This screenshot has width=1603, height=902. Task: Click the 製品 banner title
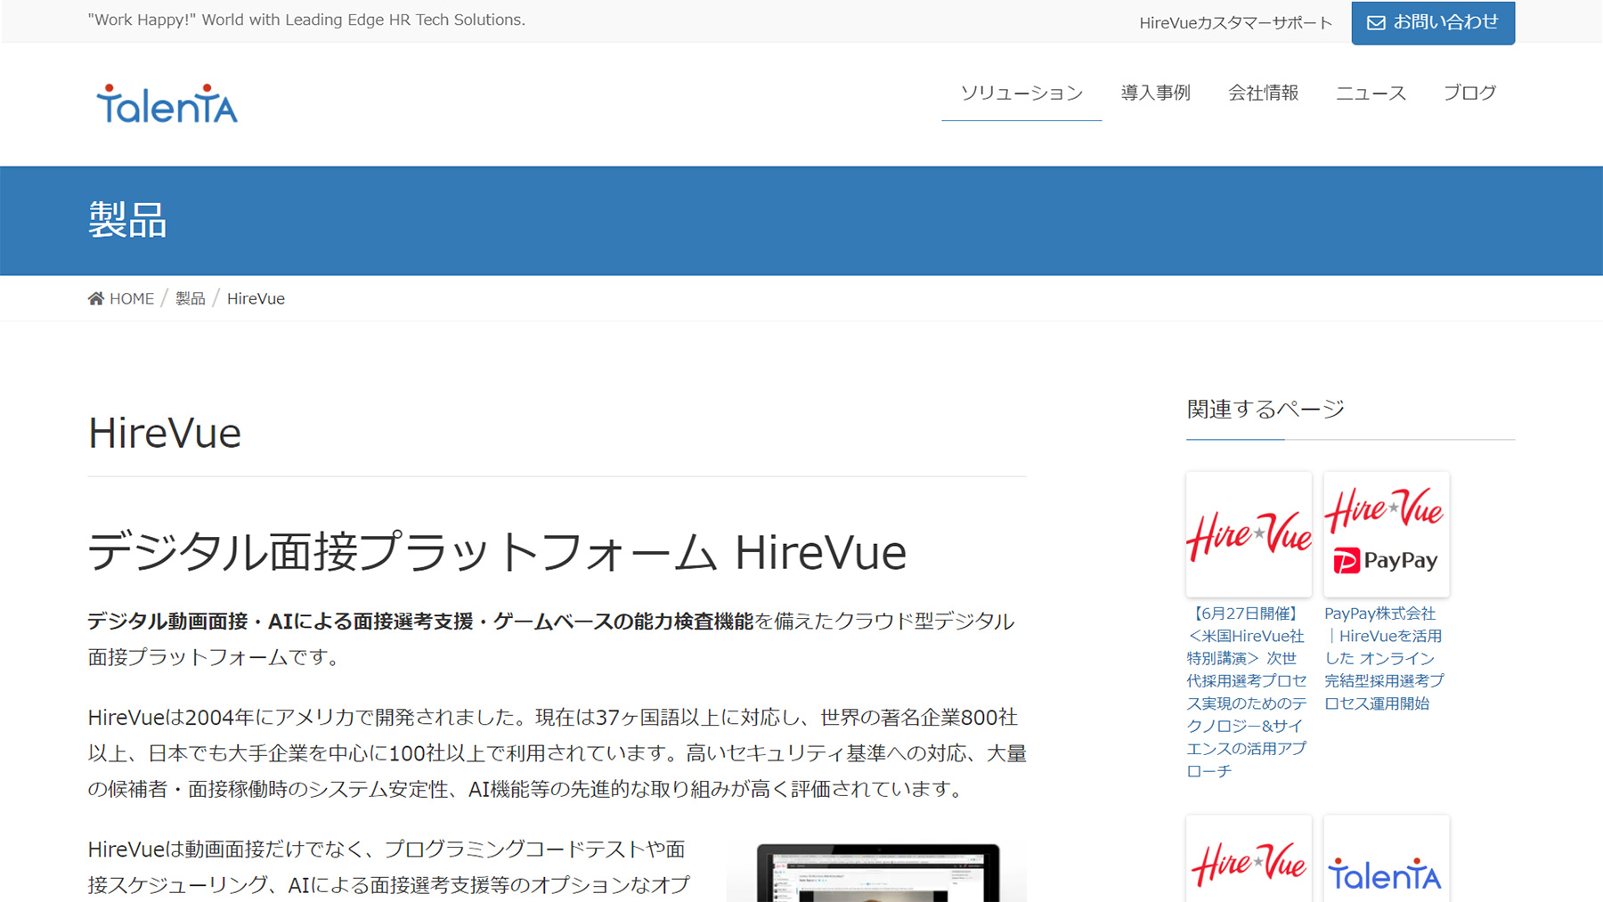point(127,220)
